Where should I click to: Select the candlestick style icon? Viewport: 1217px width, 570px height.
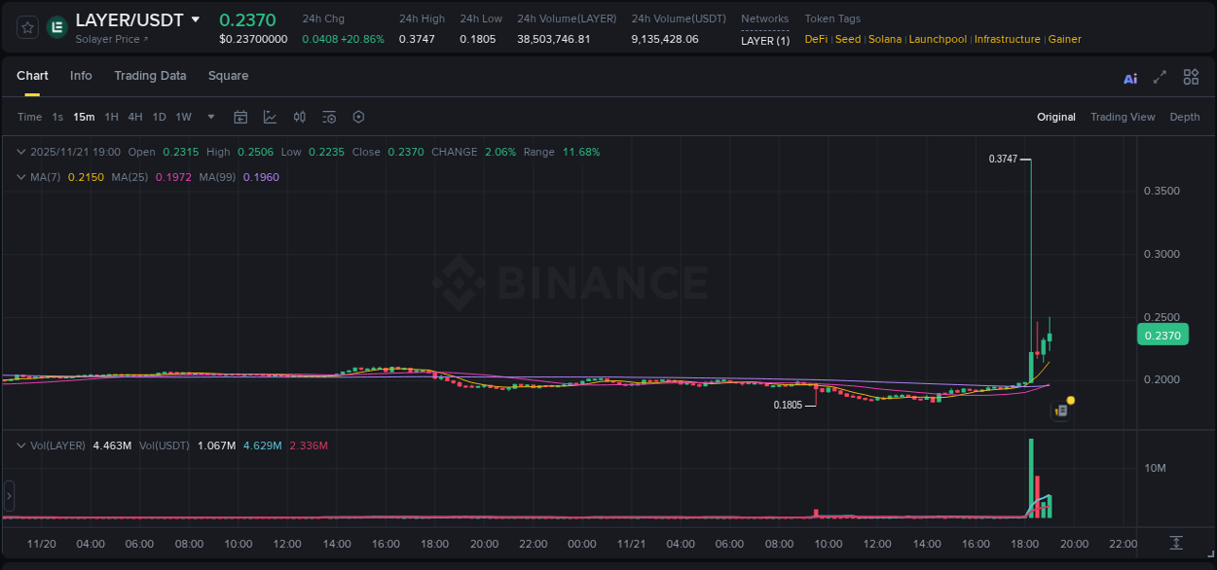pyautogui.click(x=299, y=117)
